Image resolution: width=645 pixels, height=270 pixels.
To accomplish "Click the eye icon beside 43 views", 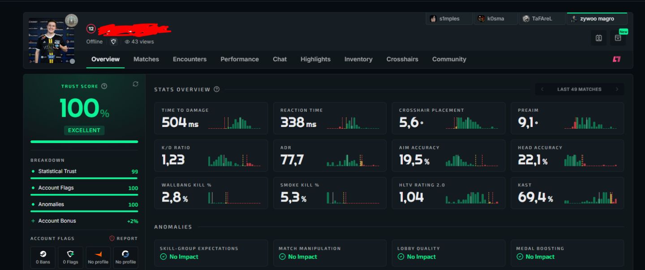I will [x=127, y=42].
